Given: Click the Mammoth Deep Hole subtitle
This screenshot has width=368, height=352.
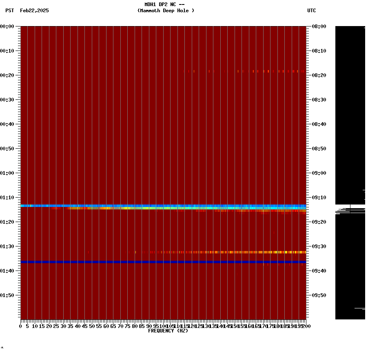Looking at the screenshot, I should 165,11.
